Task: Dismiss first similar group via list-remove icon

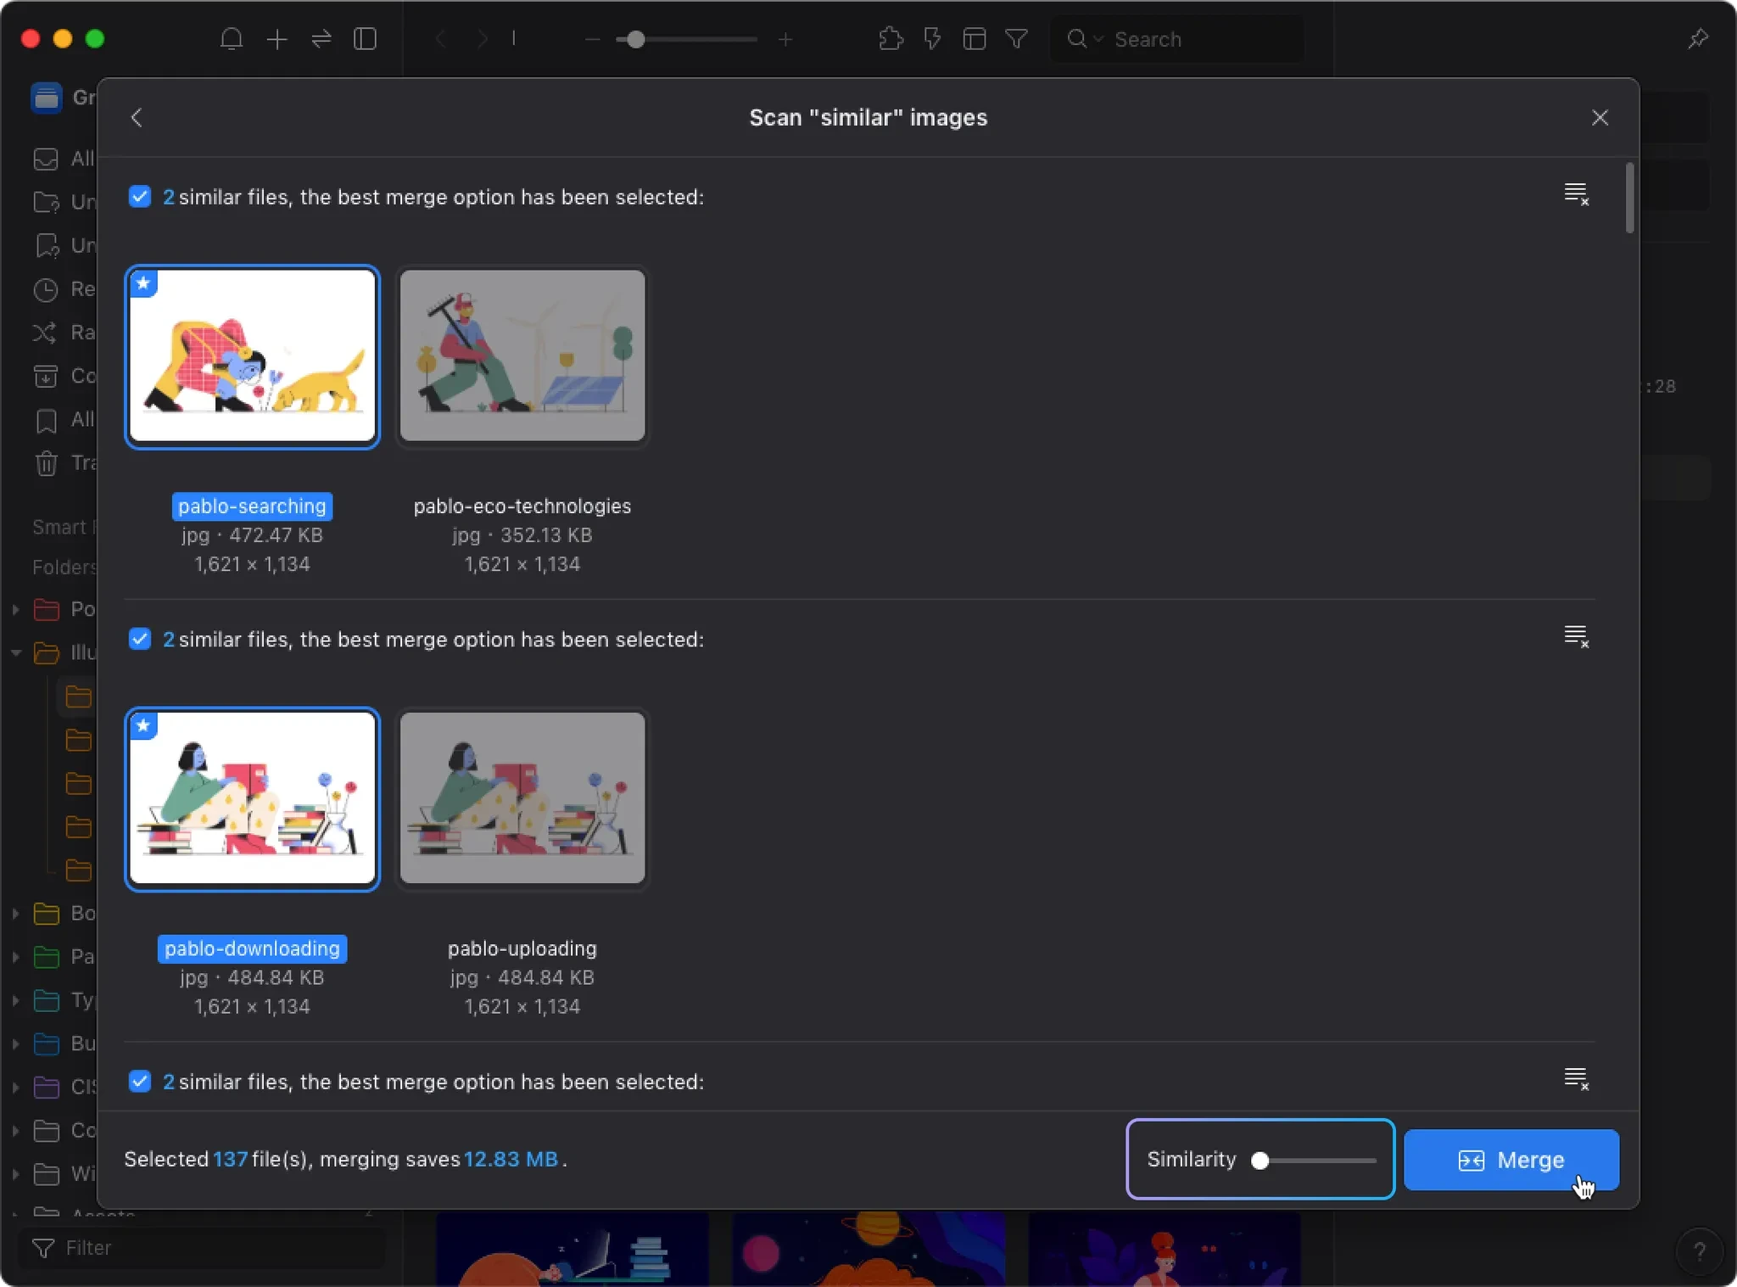Action: pyautogui.click(x=1576, y=194)
